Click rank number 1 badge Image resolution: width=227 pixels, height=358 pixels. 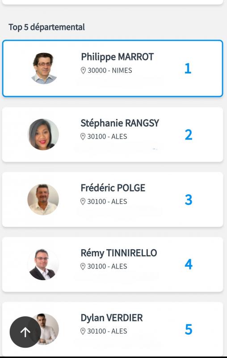pos(188,68)
